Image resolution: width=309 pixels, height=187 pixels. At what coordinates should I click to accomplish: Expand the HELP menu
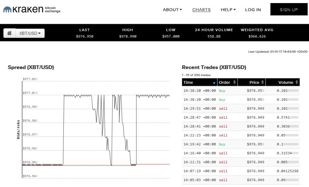(x=228, y=10)
